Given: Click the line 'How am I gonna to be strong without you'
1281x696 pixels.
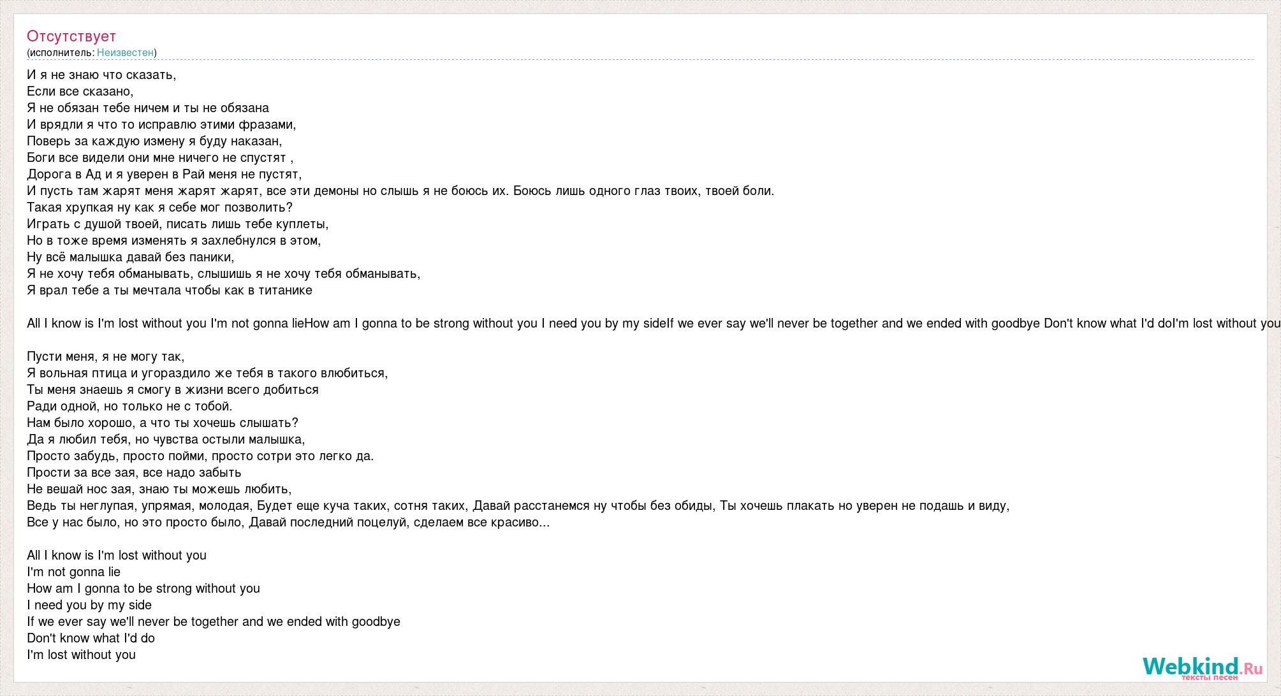Looking at the screenshot, I should [143, 589].
